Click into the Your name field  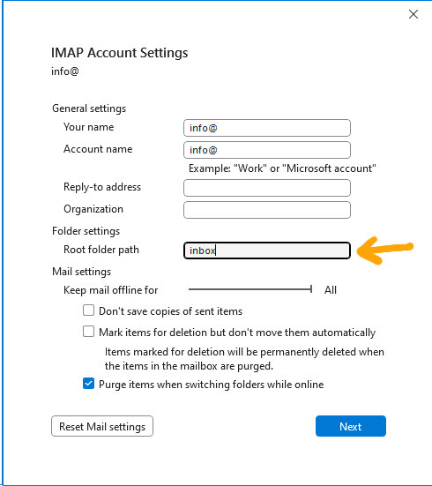267,128
